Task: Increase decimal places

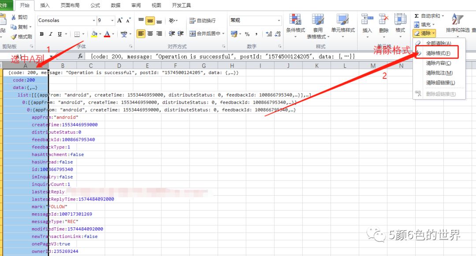Action: click(x=269, y=34)
